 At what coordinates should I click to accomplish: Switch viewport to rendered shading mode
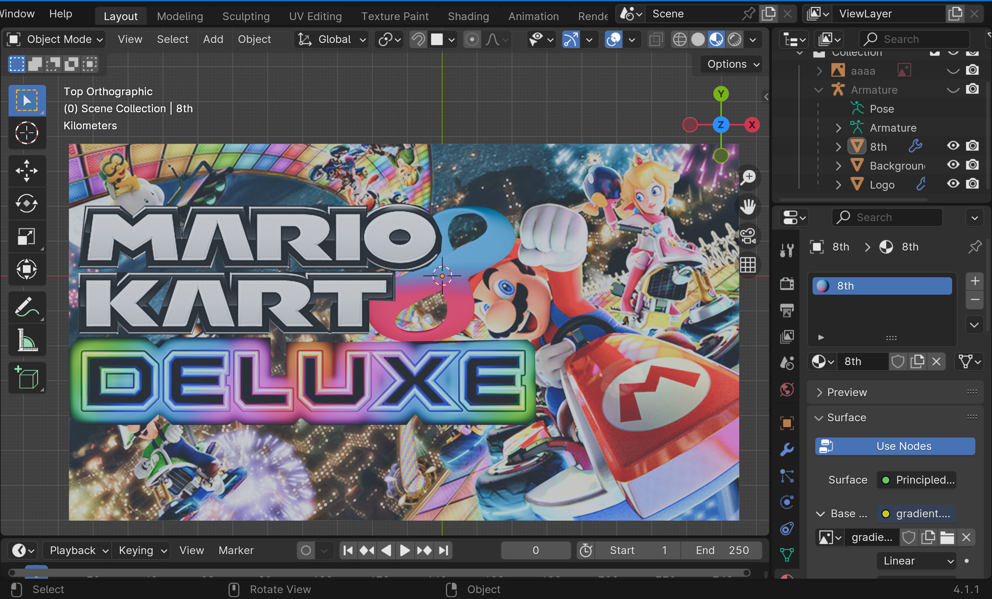pos(735,39)
